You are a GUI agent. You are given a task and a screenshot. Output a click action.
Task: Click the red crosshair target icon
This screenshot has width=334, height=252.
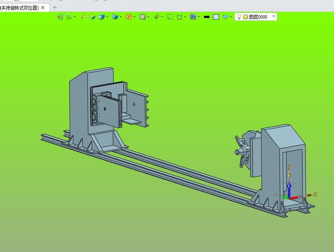point(156,17)
